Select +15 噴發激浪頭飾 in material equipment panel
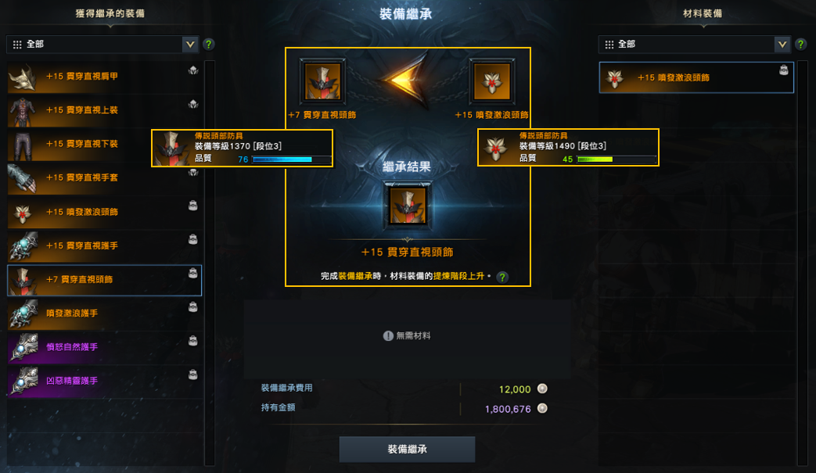The width and height of the screenshot is (816, 473). (x=696, y=77)
